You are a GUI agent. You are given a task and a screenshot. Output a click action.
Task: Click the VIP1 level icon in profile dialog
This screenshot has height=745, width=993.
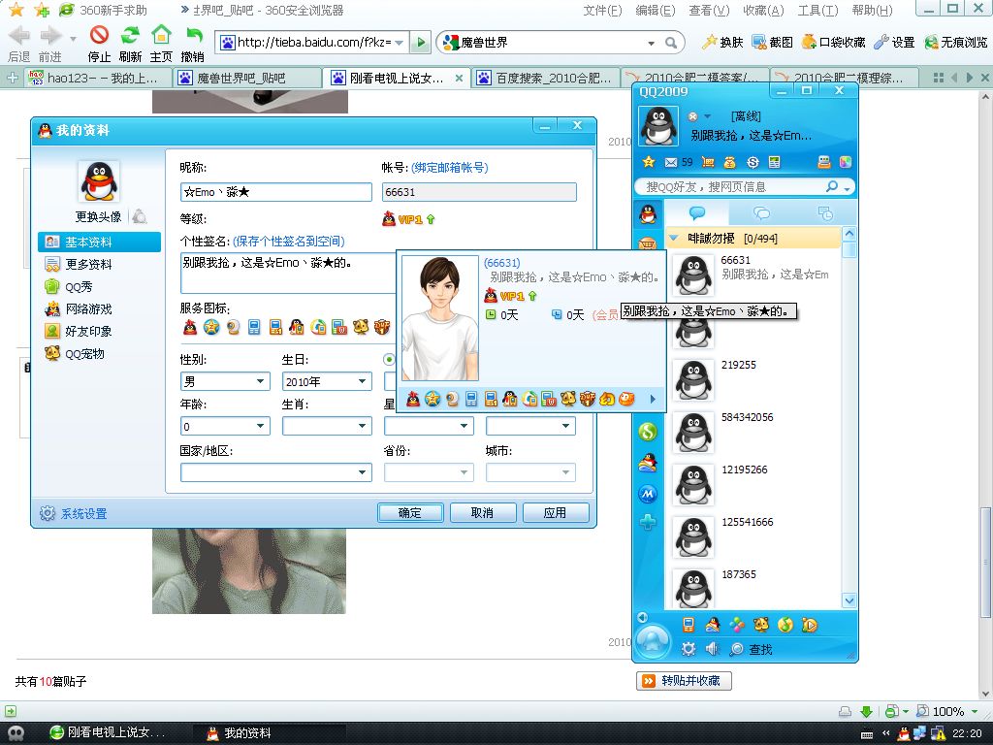pyautogui.click(x=409, y=219)
